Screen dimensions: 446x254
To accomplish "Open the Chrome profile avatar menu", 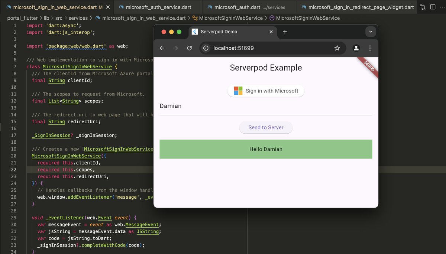I will 356,48.
